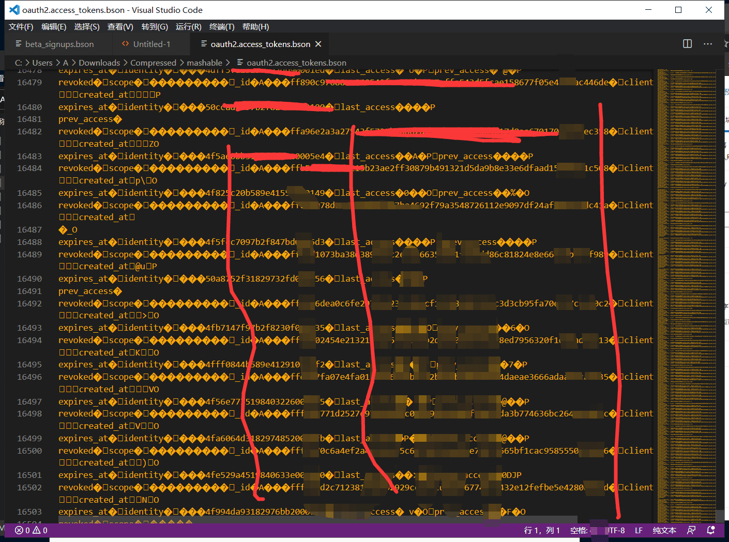Click the split editor right icon
This screenshot has height=542, width=729.
tap(687, 44)
